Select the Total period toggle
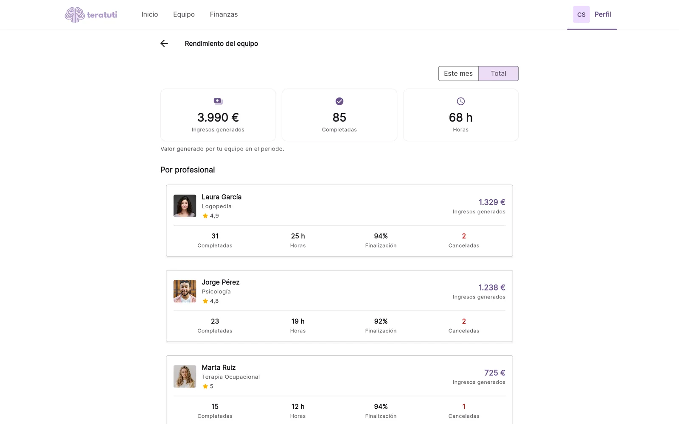 499,73
